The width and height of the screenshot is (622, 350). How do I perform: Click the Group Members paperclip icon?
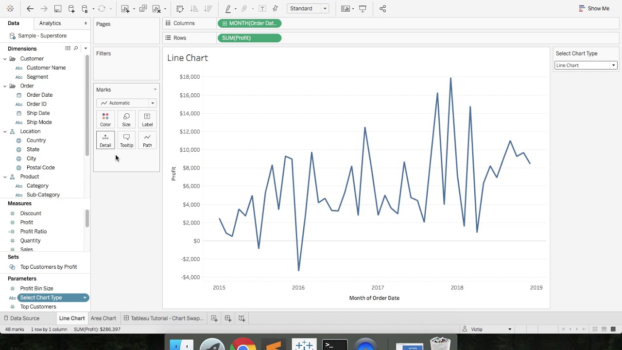244,9
